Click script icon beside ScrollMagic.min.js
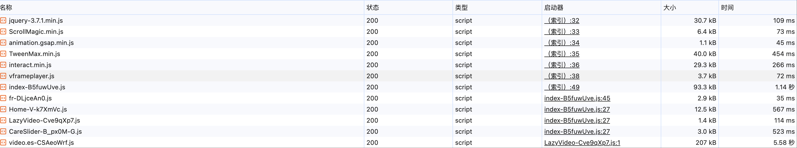 click(x=3, y=31)
